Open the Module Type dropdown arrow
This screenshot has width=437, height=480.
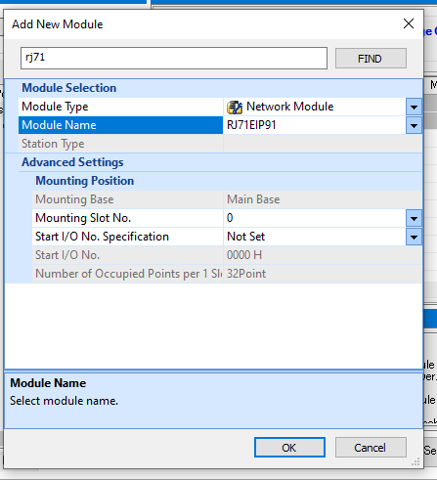click(x=414, y=107)
